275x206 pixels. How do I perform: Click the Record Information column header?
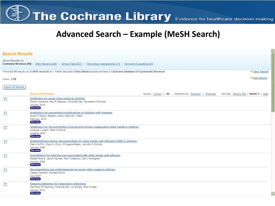click(42, 94)
